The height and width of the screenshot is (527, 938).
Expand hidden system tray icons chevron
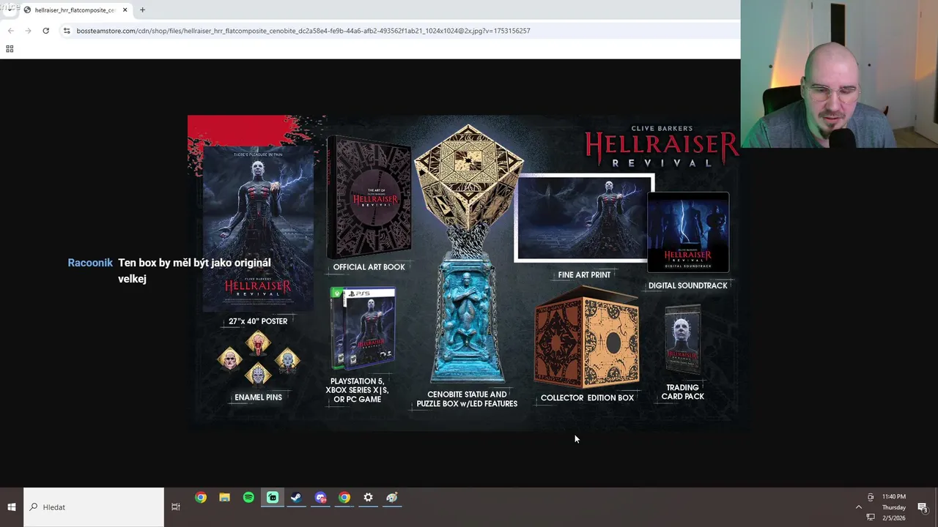click(x=859, y=507)
